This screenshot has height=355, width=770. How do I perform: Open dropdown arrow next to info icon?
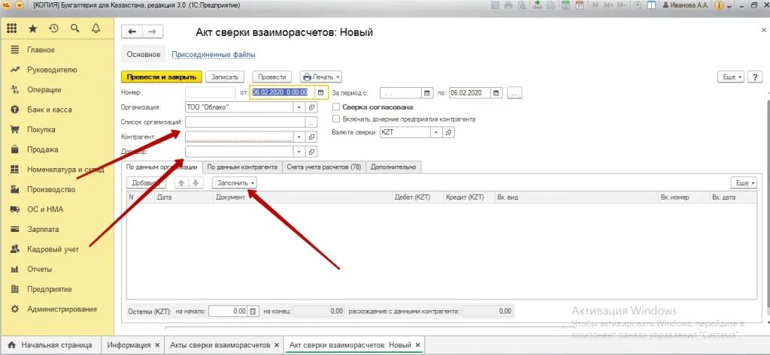[729, 6]
